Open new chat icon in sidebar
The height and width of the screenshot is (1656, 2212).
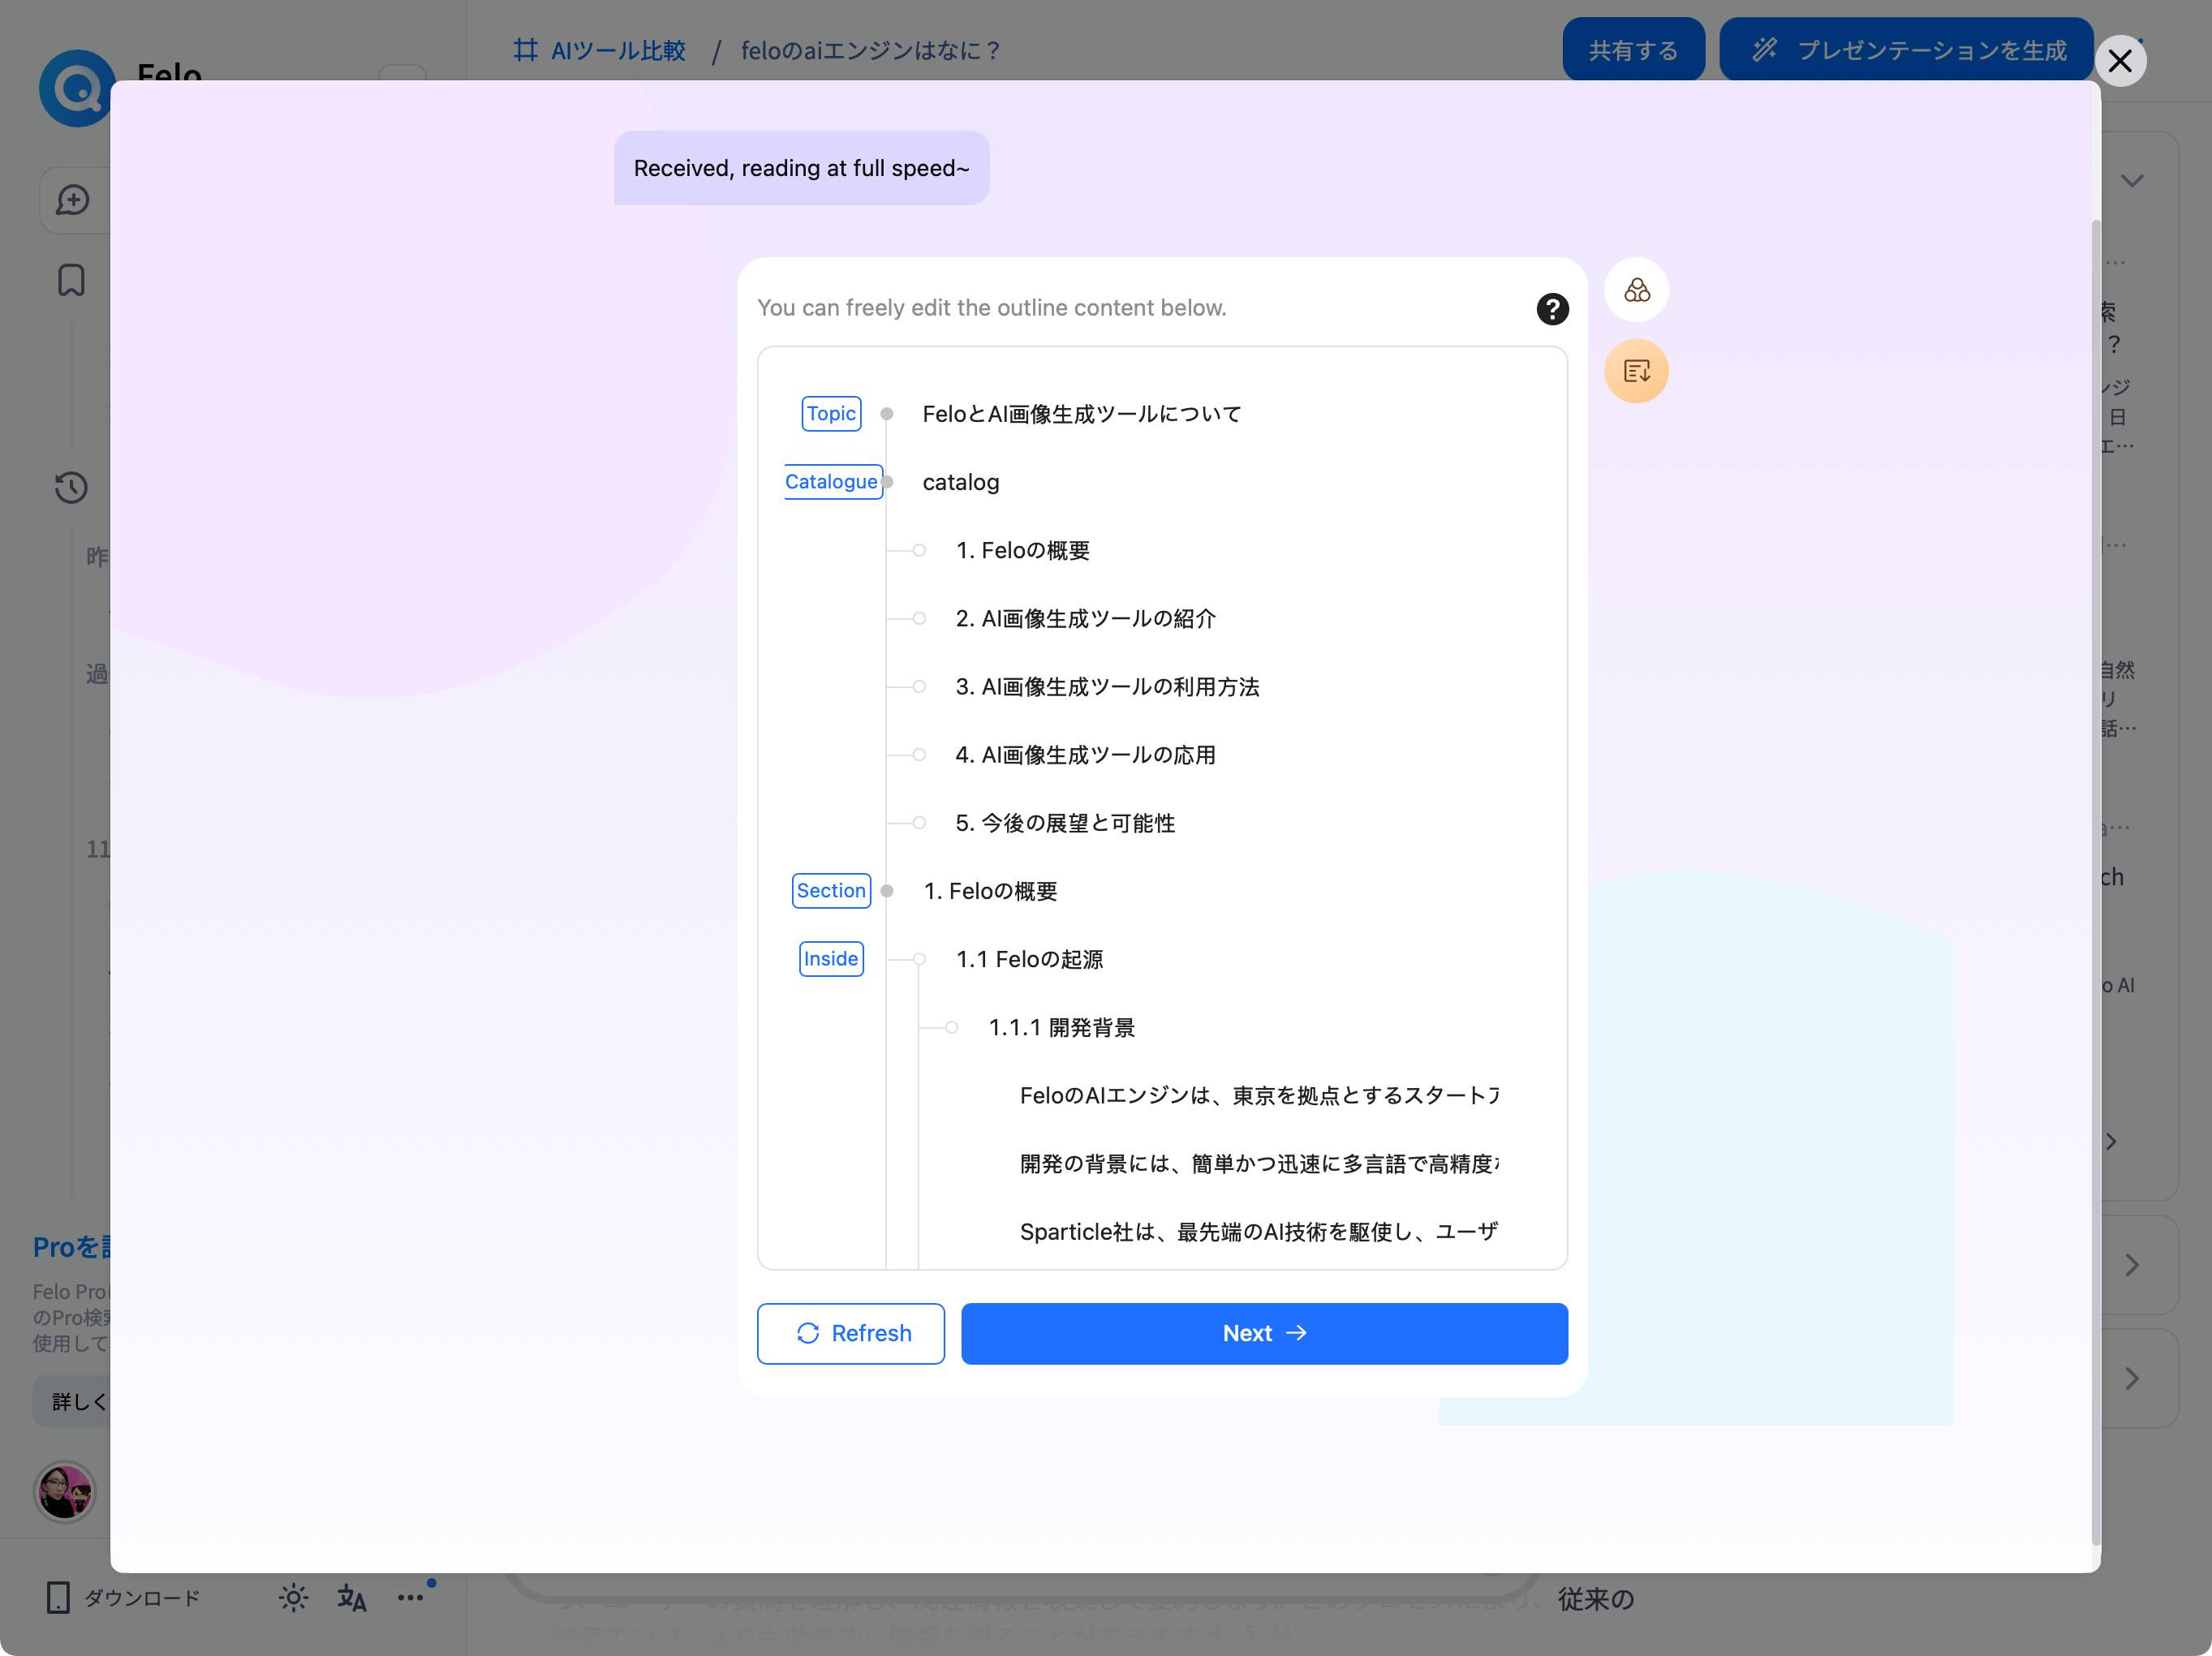pyautogui.click(x=72, y=200)
